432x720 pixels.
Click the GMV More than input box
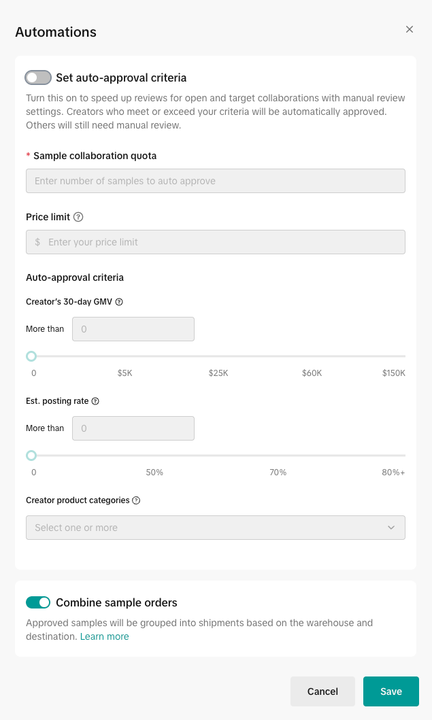pyautogui.click(x=133, y=329)
